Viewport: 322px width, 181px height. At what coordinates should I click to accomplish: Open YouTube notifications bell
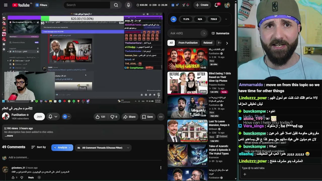point(217,5)
